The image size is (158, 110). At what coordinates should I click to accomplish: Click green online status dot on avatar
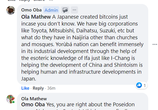(x=13, y=102)
